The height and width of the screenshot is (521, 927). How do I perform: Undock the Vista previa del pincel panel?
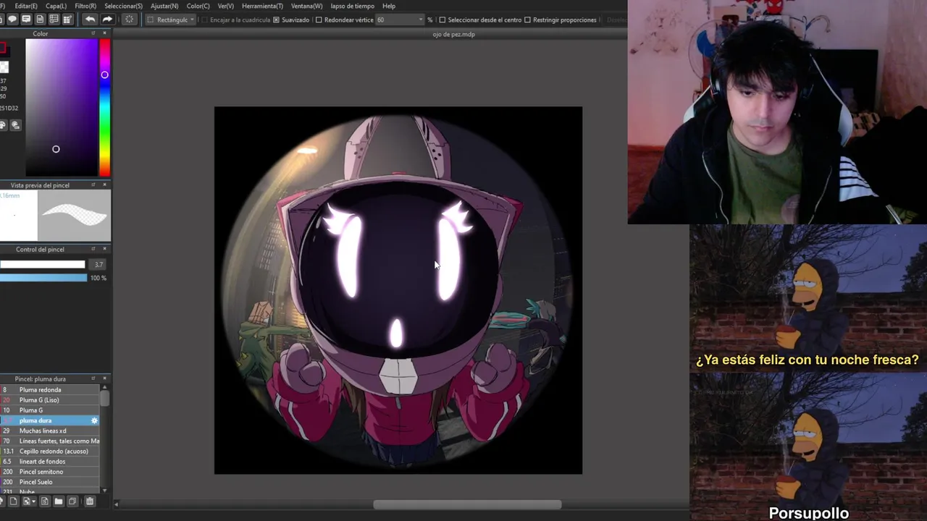93,185
